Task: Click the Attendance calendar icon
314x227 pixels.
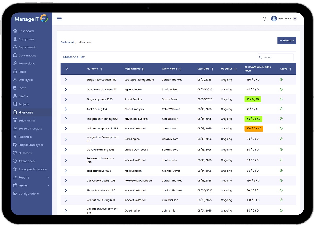Action: [15, 161]
